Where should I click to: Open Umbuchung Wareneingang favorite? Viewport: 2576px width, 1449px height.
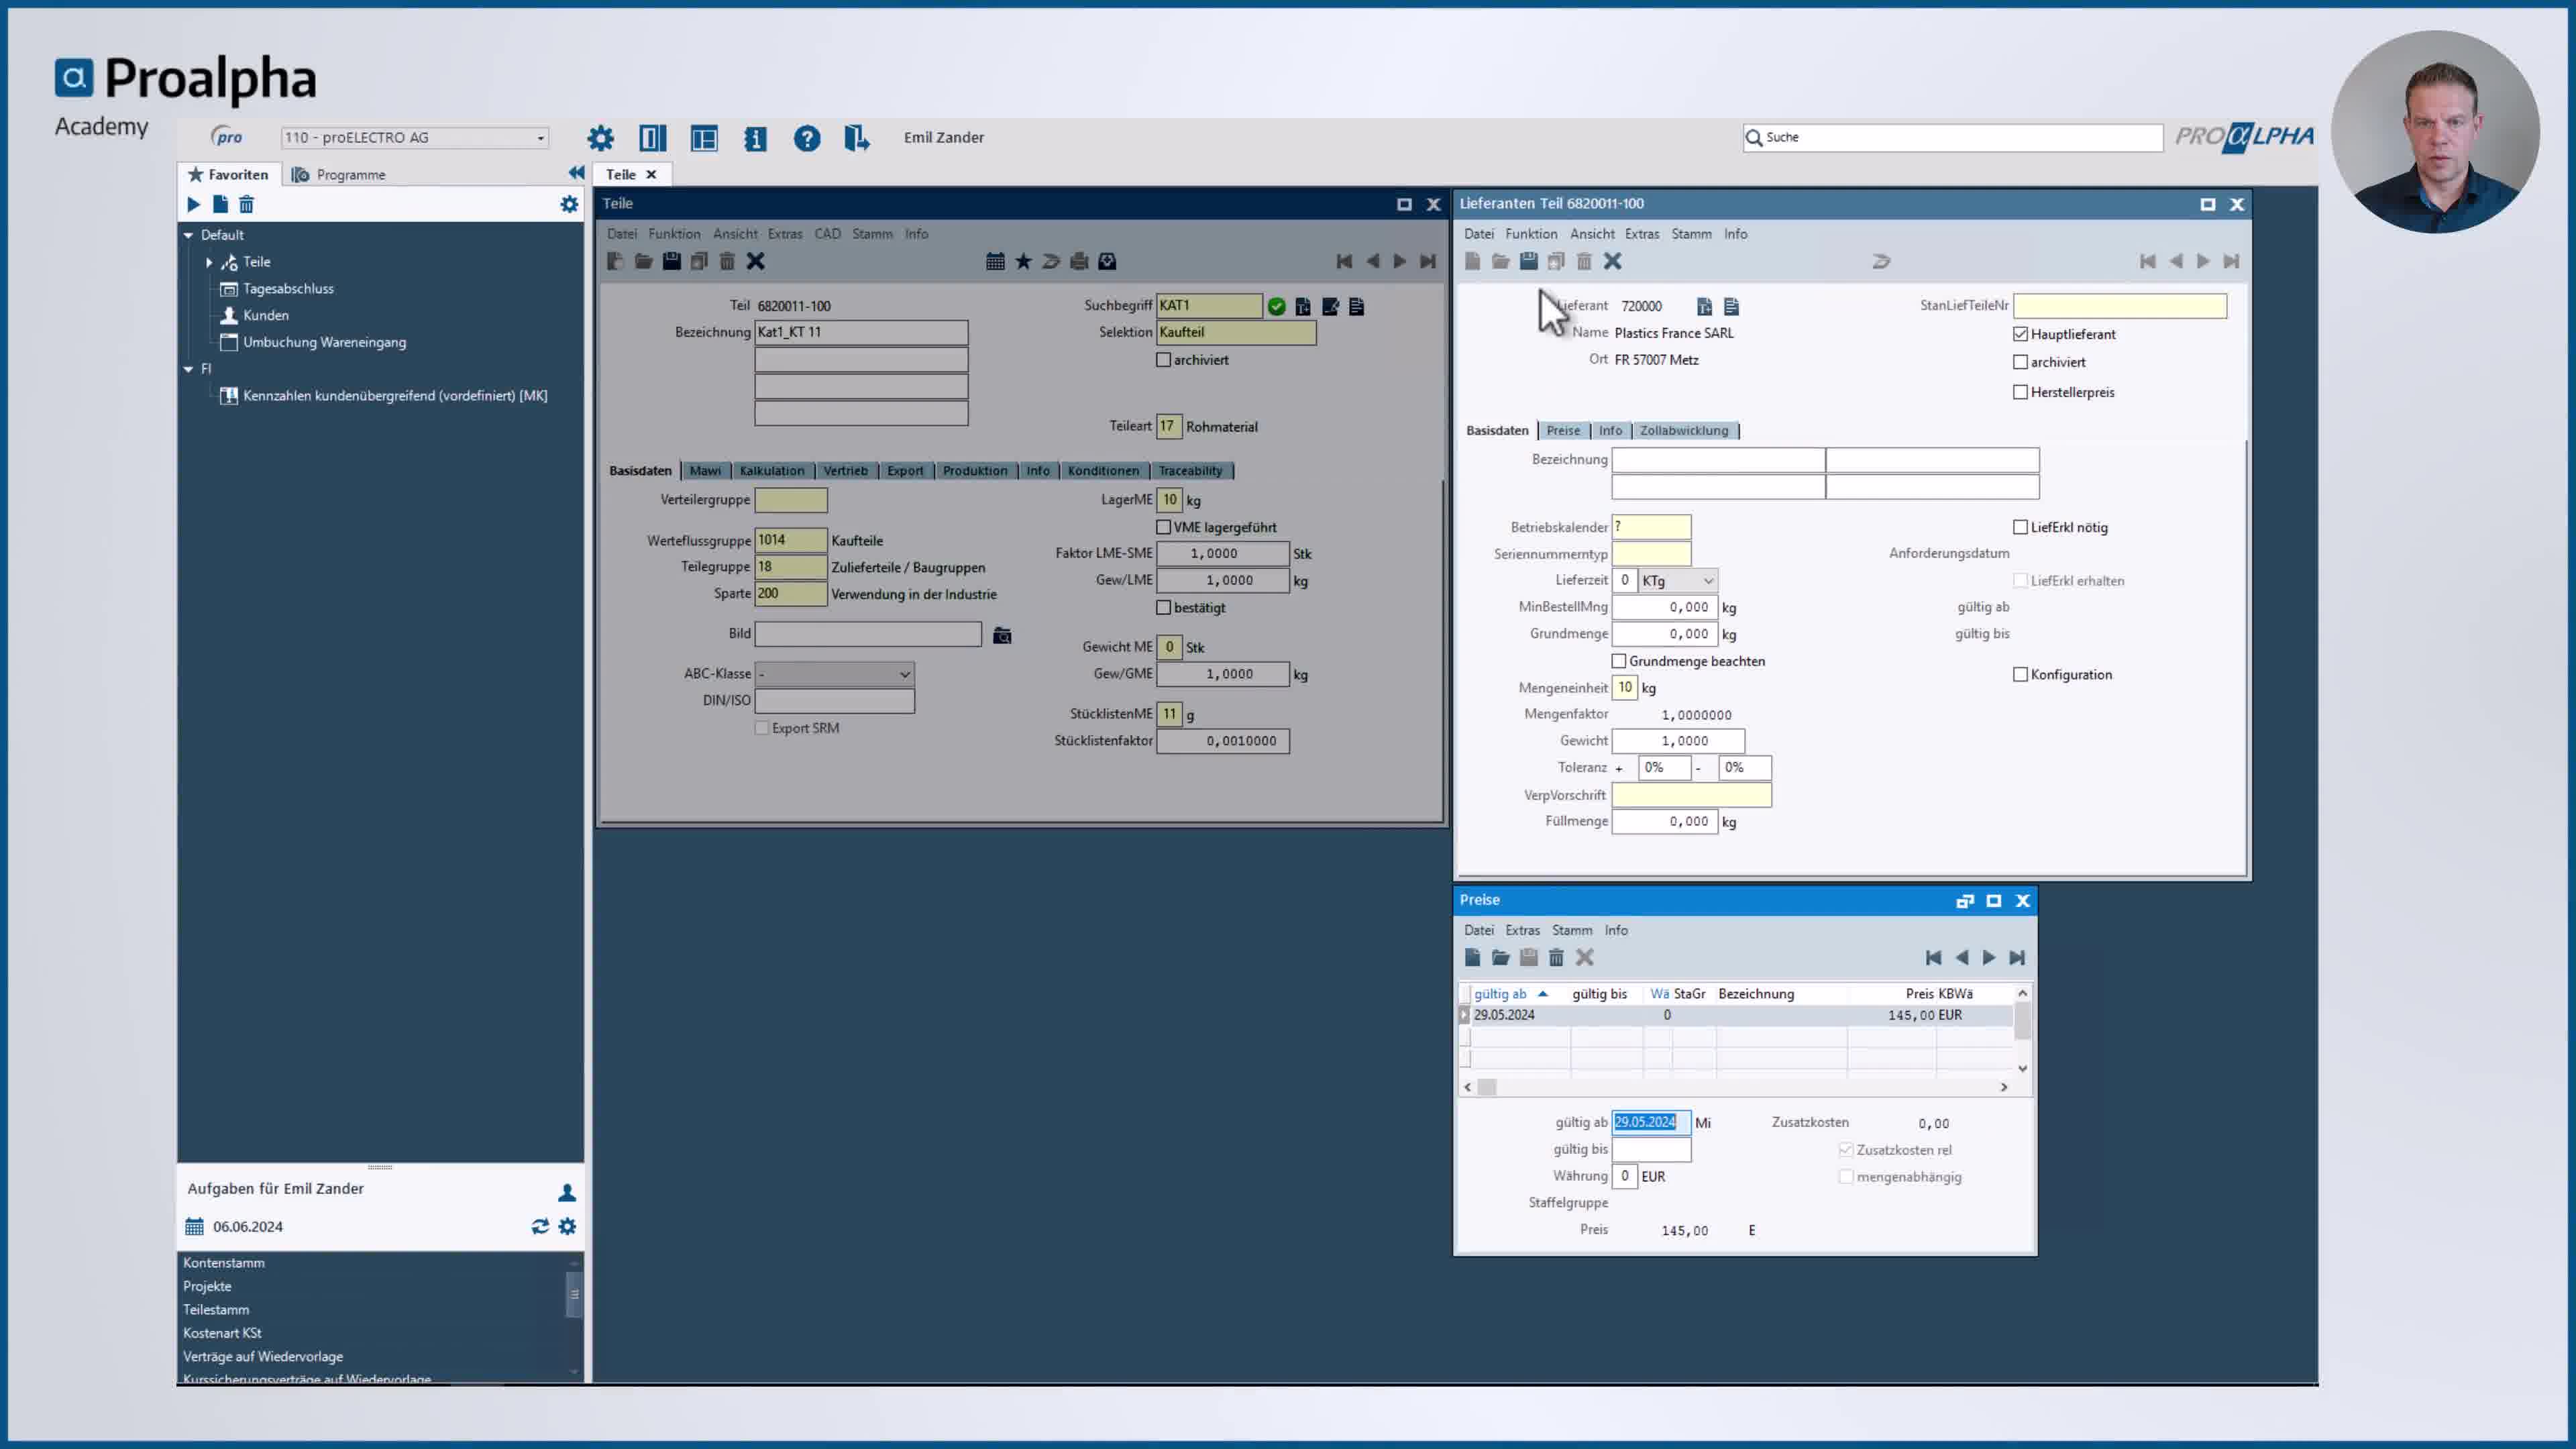point(324,342)
